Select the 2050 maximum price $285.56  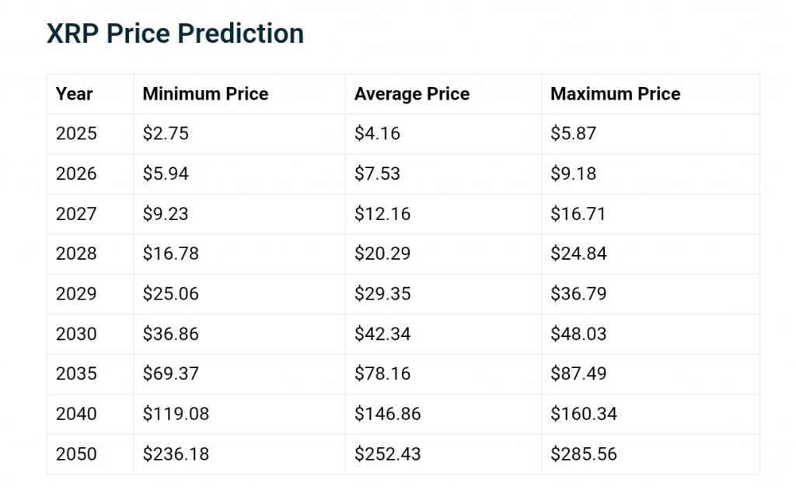coord(584,454)
